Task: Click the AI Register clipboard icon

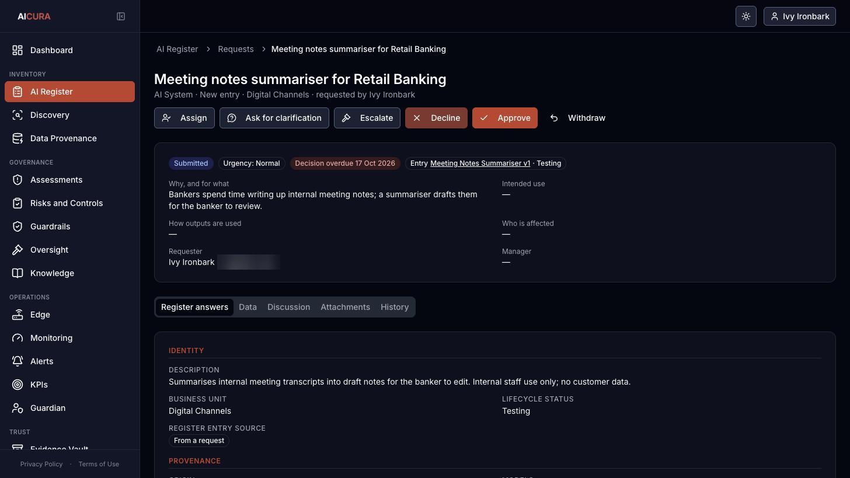Action: pos(18,92)
